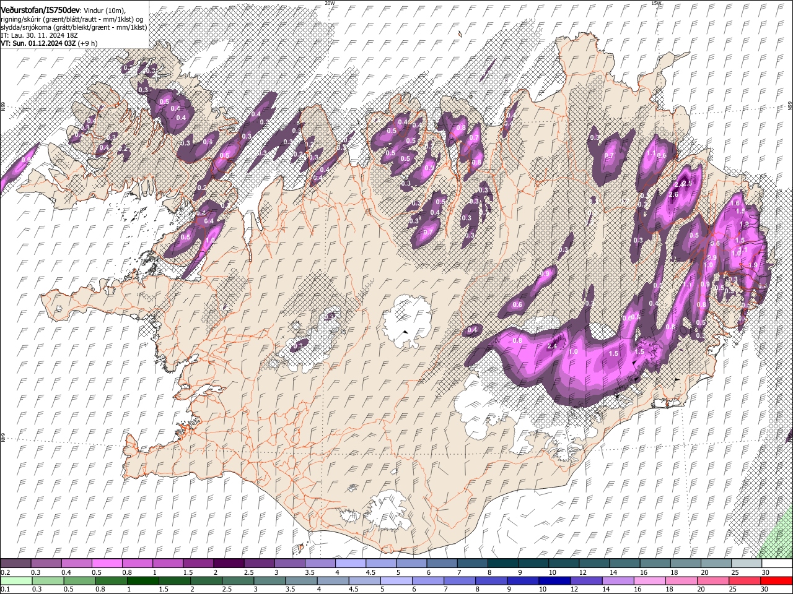Click the top legend swatch between 12 and 14
The width and height of the screenshot is (793, 594).
coord(595,563)
